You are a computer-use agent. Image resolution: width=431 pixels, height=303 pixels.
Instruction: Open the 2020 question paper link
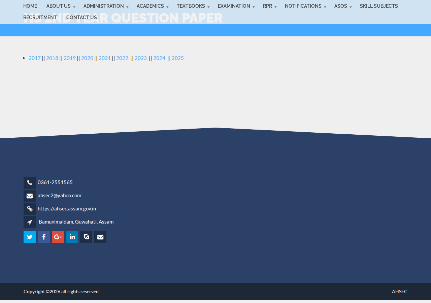click(x=87, y=58)
